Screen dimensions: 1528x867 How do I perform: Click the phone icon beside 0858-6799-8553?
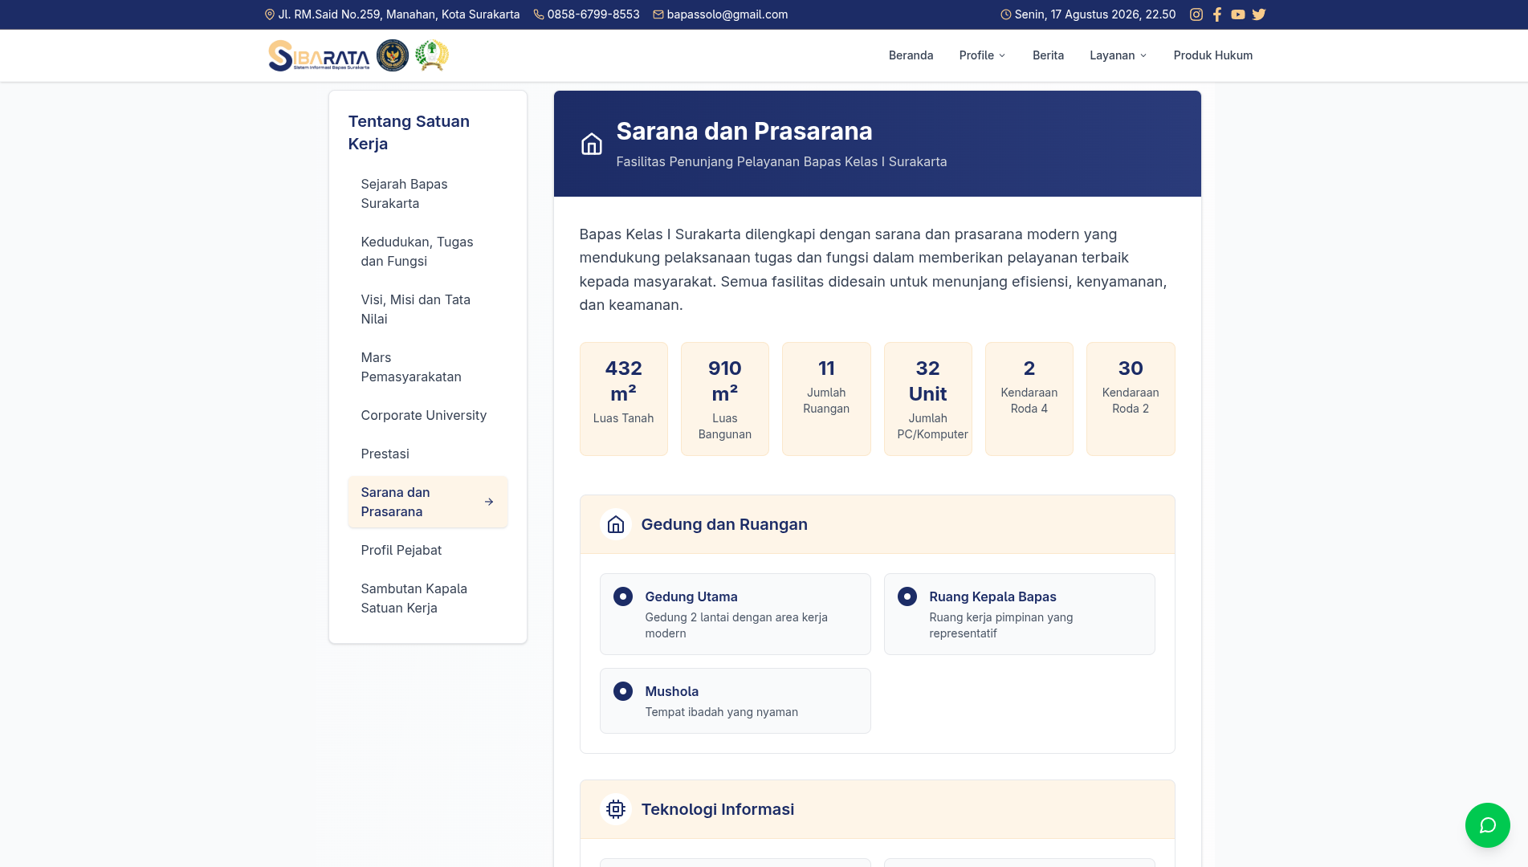click(x=539, y=14)
